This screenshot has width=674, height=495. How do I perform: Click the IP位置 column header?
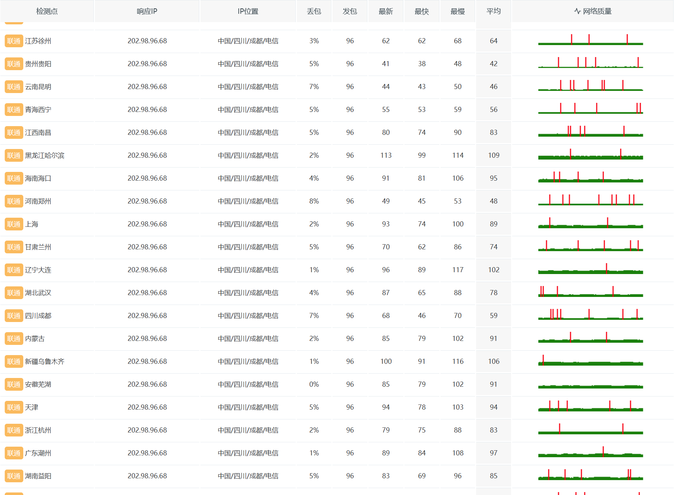tap(248, 11)
